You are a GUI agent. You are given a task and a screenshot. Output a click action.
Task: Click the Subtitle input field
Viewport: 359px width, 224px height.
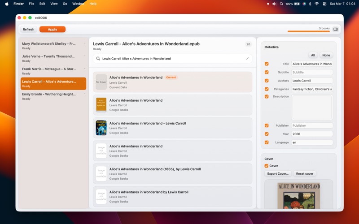312,72
